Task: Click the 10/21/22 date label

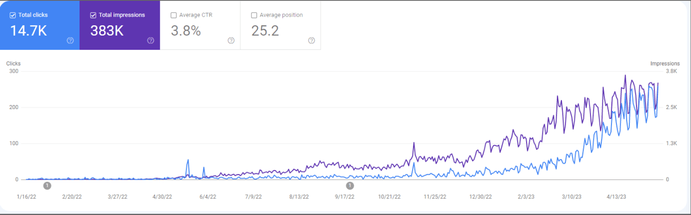Action: pyautogui.click(x=389, y=197)
